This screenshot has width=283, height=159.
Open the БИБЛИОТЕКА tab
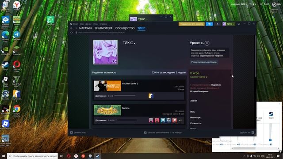point(103,28)
